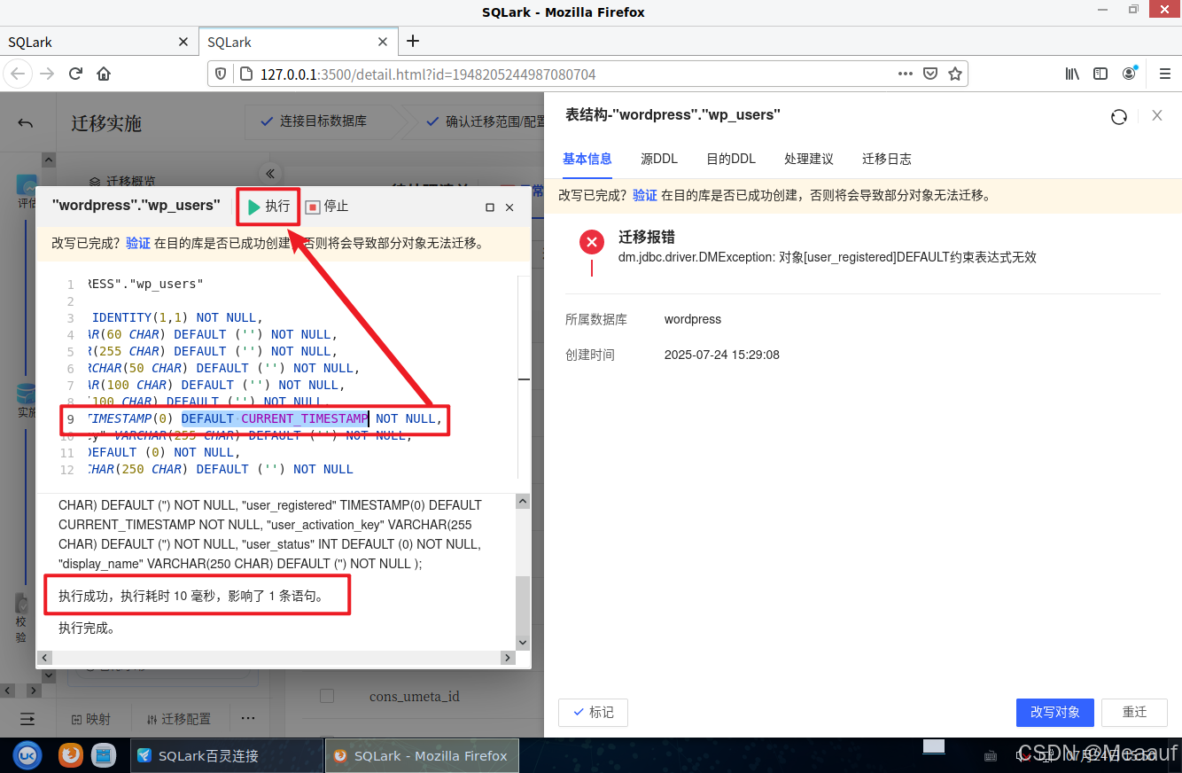1182x773 pixels.
Task: Click the 验证 link in the right panel
Action: point(645,195)
